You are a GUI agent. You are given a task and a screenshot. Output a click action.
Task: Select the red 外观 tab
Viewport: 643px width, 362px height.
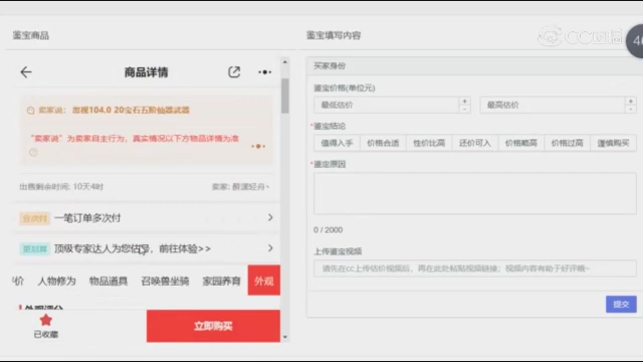[x=264, y=281]
